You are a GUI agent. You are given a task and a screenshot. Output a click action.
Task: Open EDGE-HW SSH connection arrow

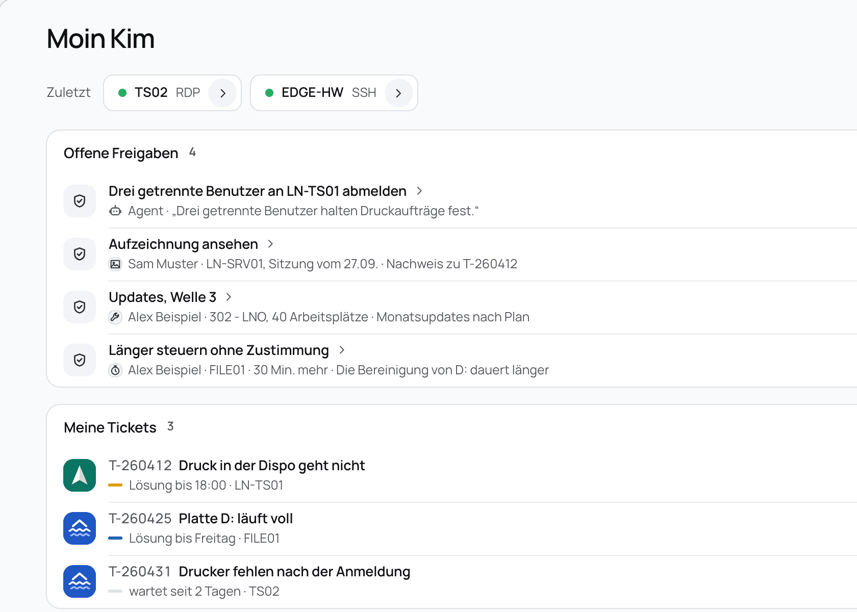pos(399,93)
